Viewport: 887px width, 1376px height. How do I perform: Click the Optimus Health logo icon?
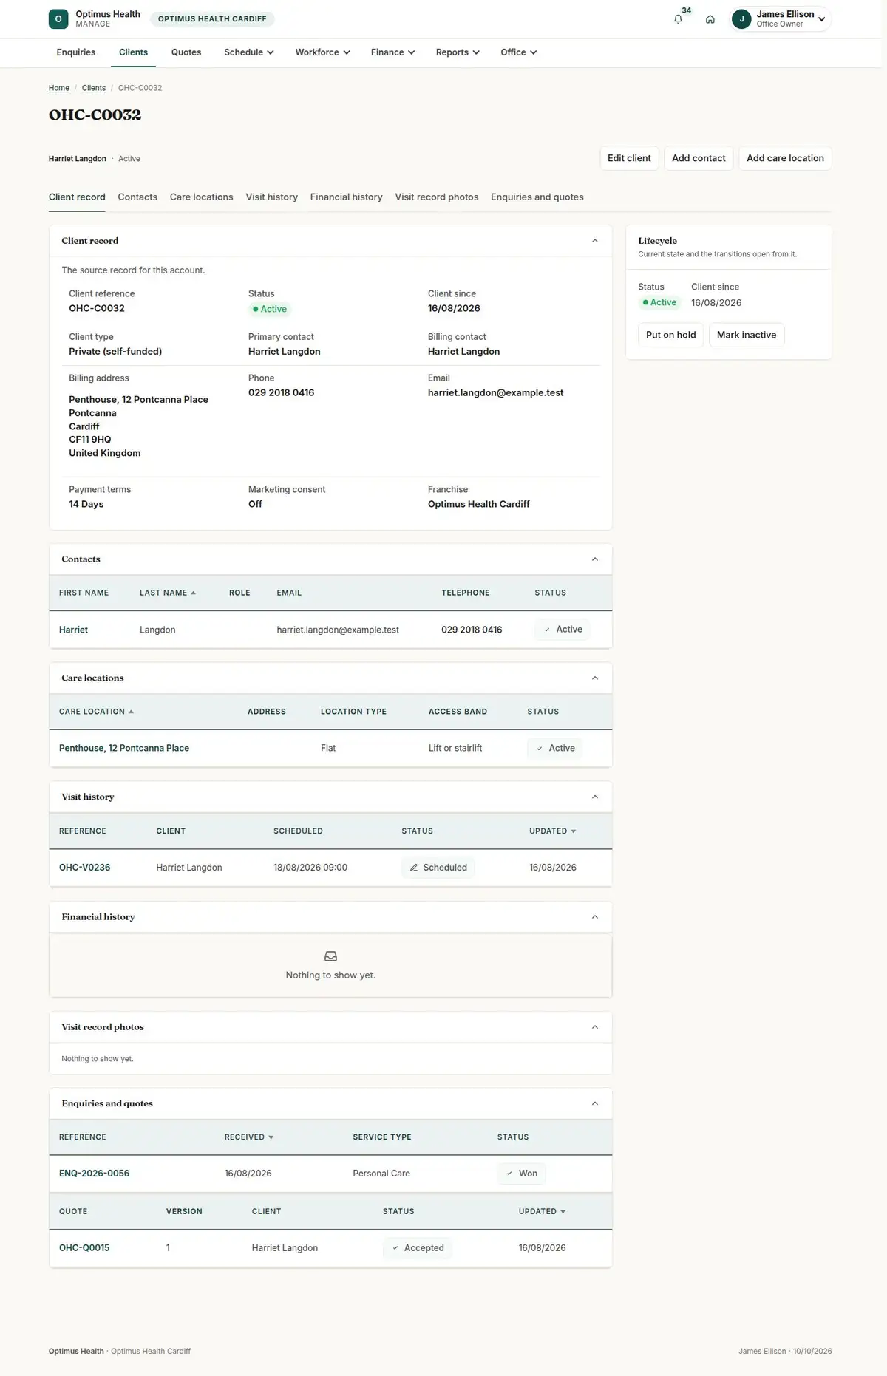pyautogui.click(x=58, y=18)
